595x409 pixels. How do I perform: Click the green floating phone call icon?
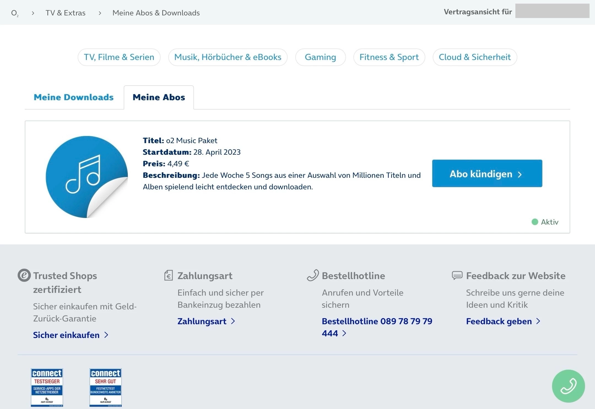(x=568, y=386)
